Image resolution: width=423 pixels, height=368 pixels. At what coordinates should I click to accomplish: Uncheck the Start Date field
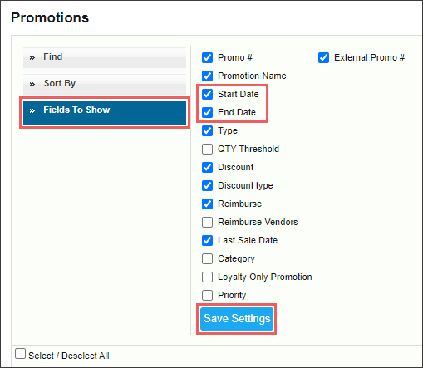[207, 95]
